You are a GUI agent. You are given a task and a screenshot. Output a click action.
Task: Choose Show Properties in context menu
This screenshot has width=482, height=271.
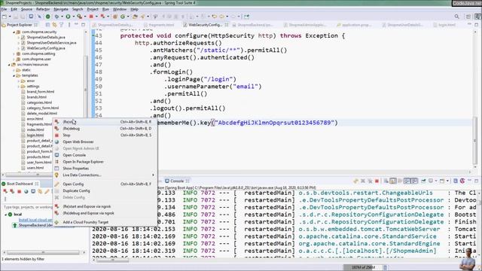(x=105, y=169)
